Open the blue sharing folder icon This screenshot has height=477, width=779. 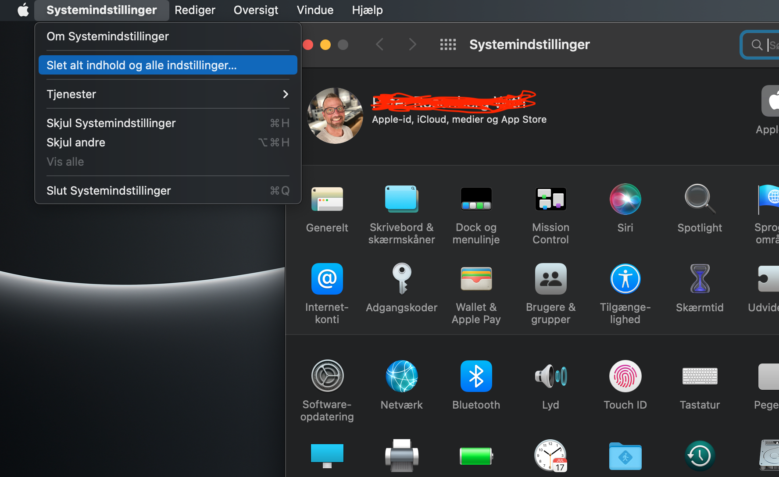pos(625,456)
